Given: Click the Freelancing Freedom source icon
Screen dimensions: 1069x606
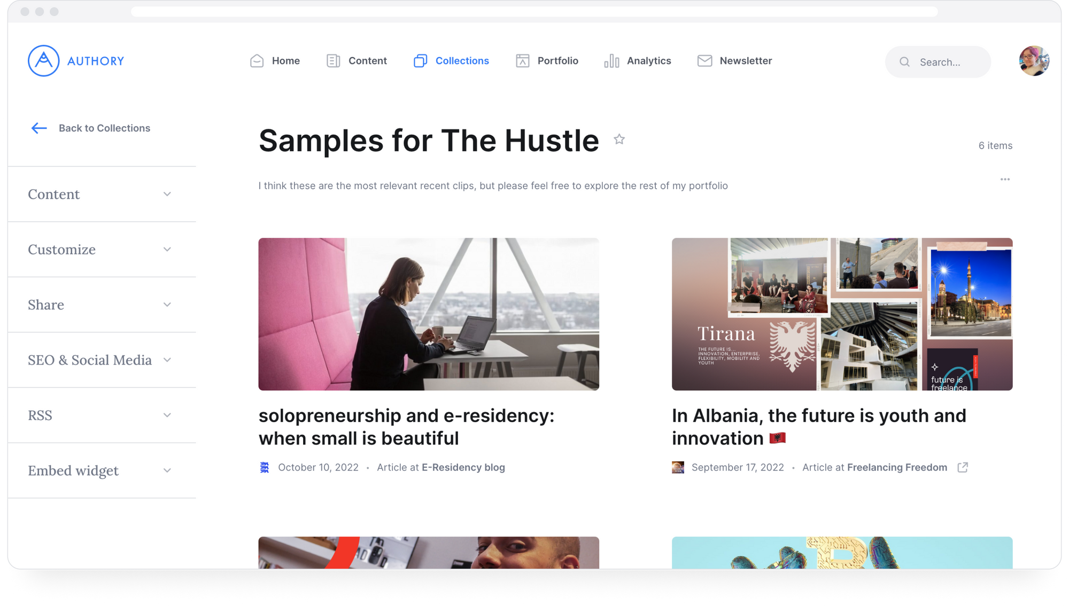Looking at the screenshot, I should pos(678,468).
